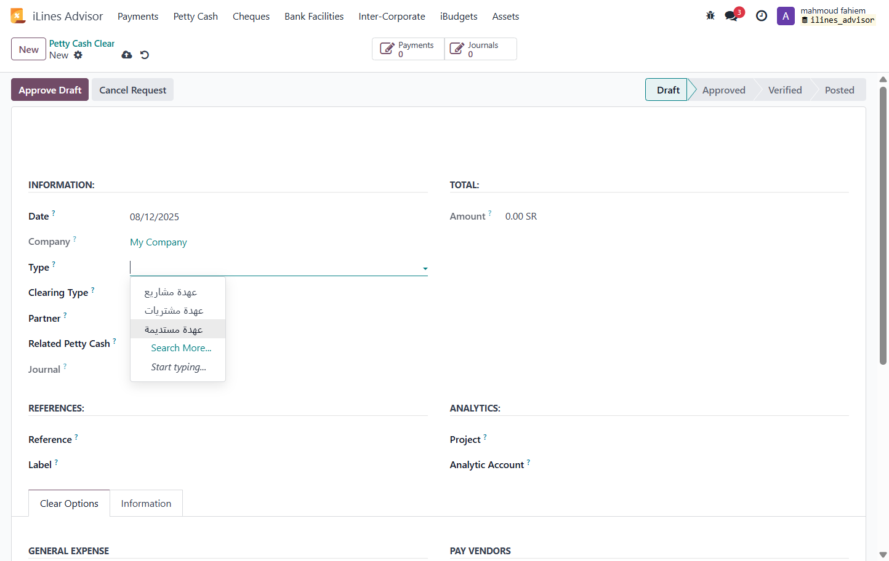
Task: Click the Cancel Request button
Action: click(133, 90)
